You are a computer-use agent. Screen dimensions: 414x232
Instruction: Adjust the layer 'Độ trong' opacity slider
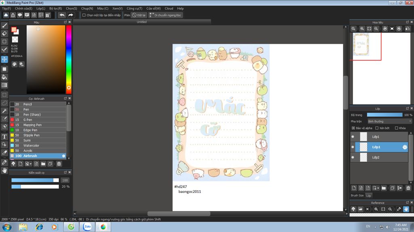coord(385,115)
